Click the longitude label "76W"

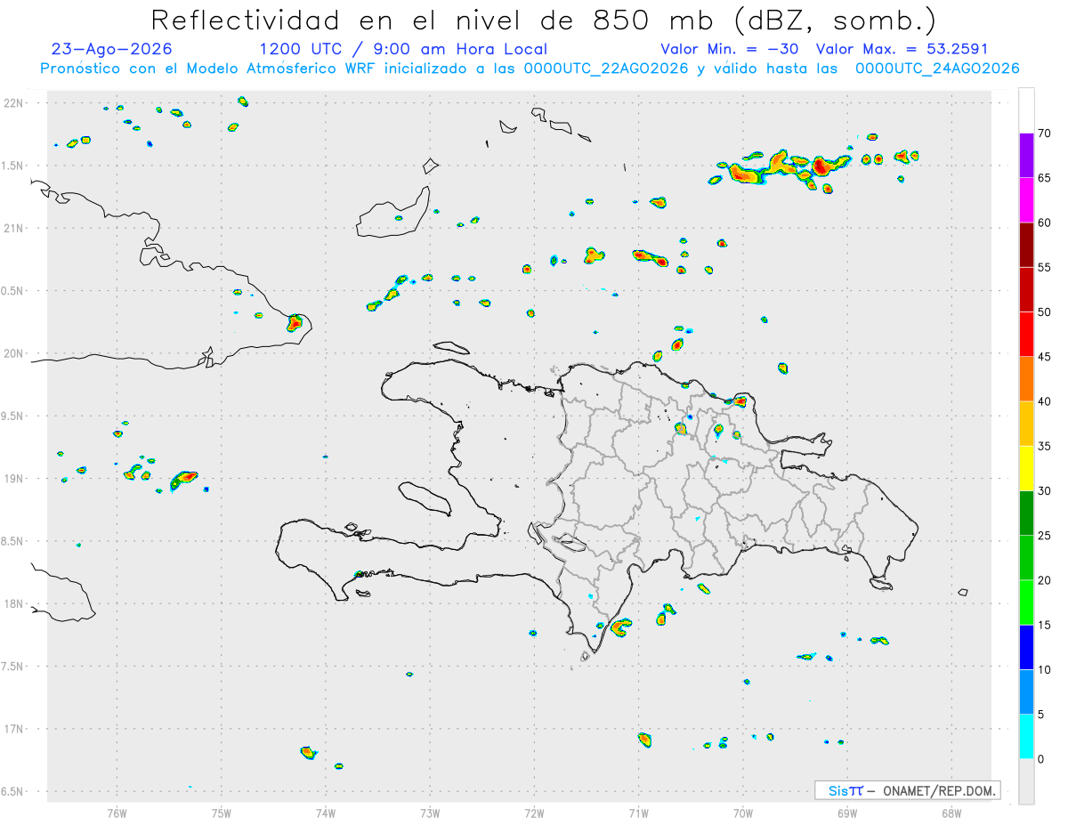coord(117,813)
